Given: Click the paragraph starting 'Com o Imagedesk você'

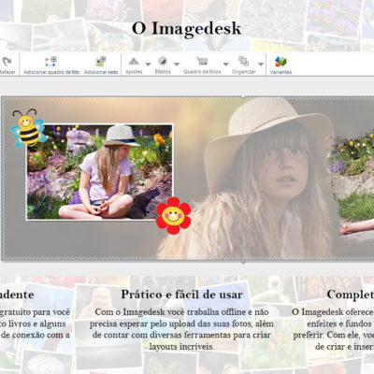Looking at the screenshot, I should [x=181, y=329].
